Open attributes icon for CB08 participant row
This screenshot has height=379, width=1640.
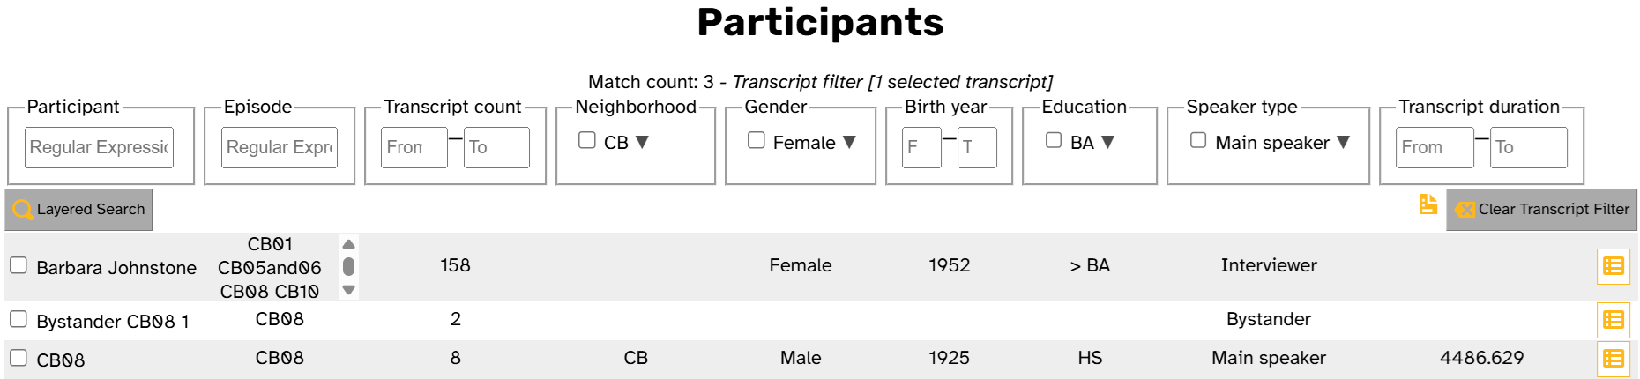click(x=1613, y=359)
